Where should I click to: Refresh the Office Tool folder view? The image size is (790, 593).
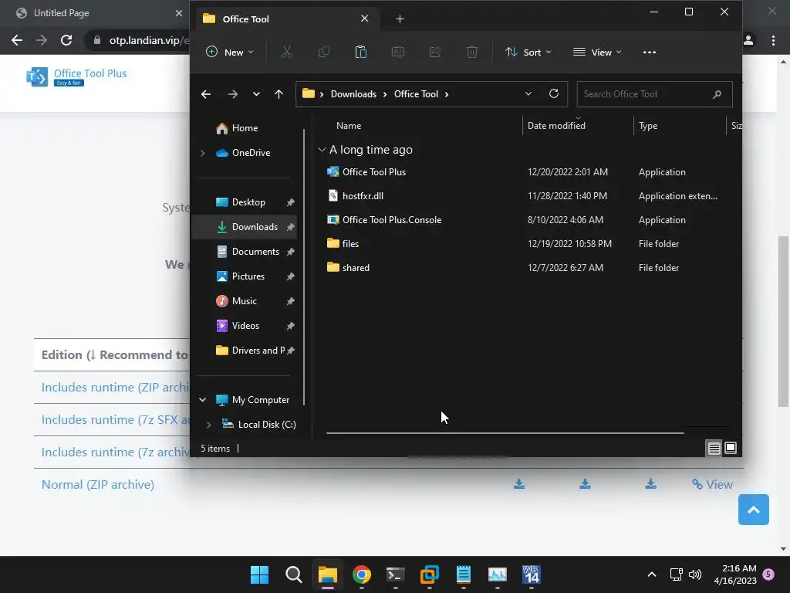[x=554, y=93]
